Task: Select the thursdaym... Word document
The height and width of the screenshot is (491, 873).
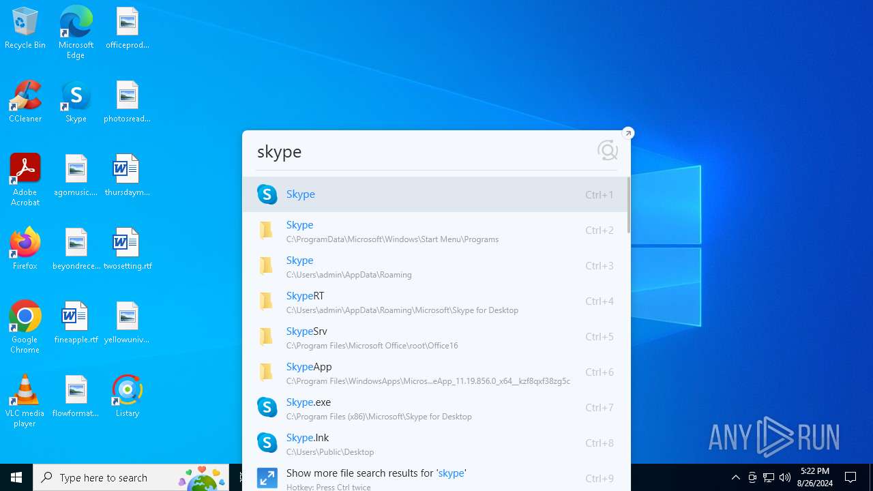Action: [x=128, y=175]
